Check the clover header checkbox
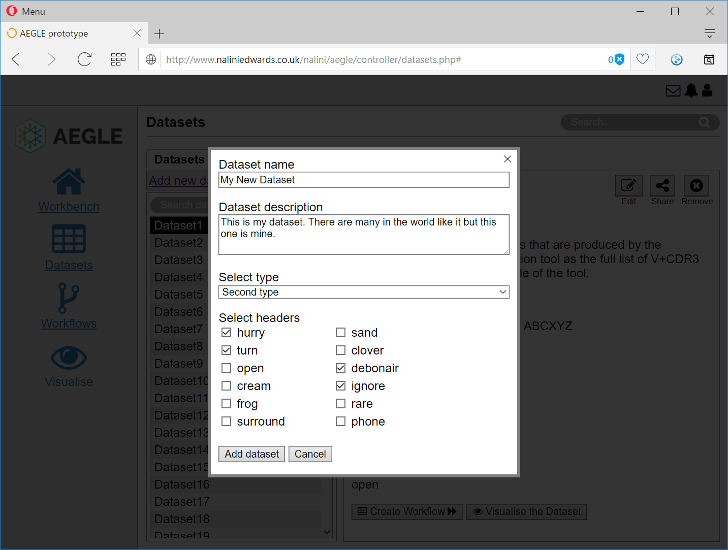This screenshot has height=550, width=728. [x=341, y=350]
